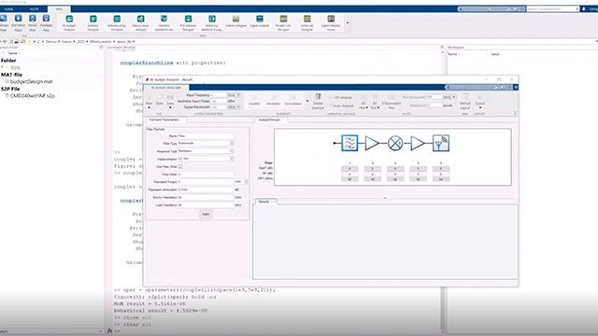Select budgetDesign.mat in Current Folder
598x336 pixels.
(x=31, y=81)
